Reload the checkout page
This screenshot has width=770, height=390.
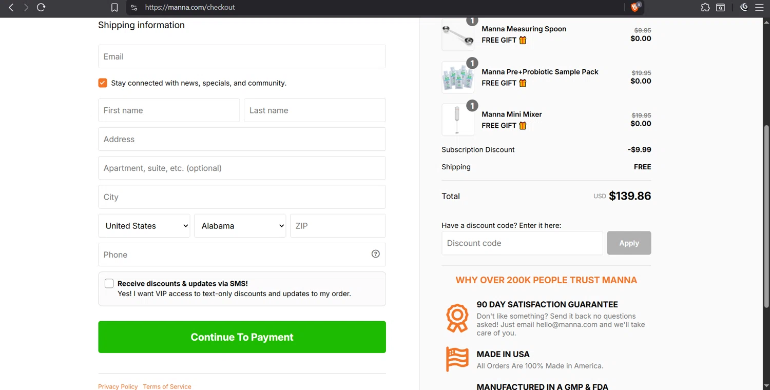(x=41, y=7)
